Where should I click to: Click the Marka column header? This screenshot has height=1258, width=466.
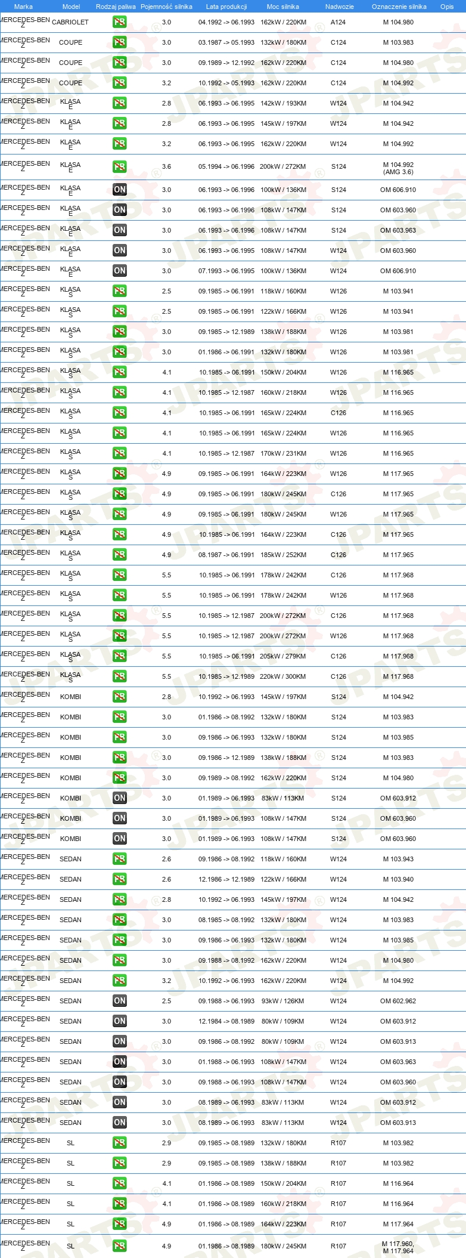pyautogui.click(x=23, y=7)
